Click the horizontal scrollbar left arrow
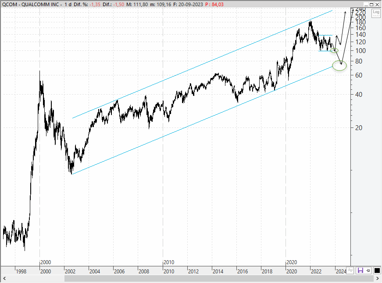Screen dimensions: 382x283 (4, 278)
